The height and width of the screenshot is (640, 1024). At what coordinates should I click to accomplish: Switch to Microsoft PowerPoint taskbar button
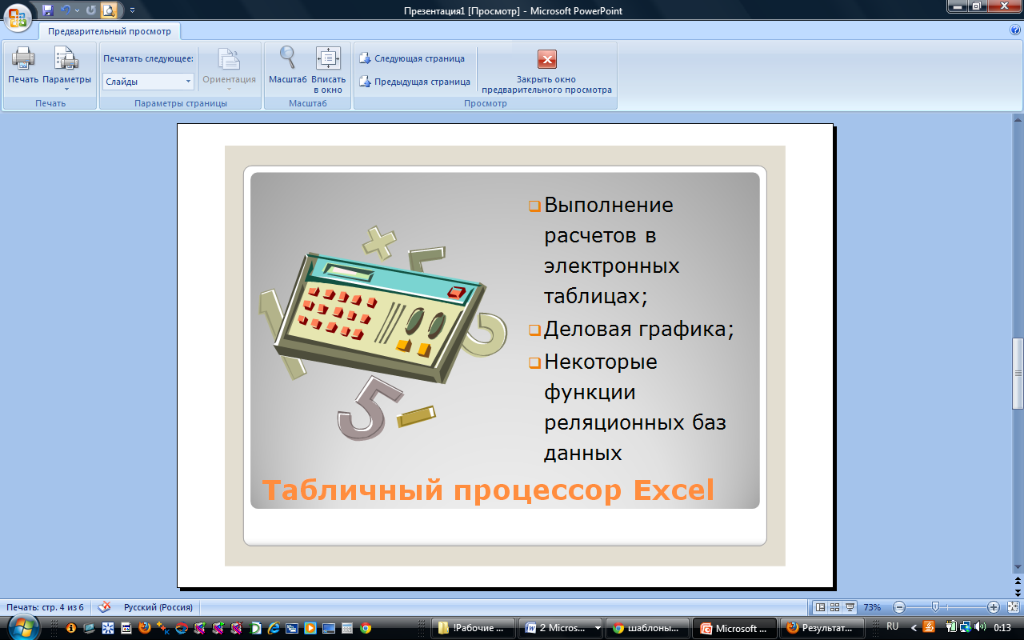734,628
